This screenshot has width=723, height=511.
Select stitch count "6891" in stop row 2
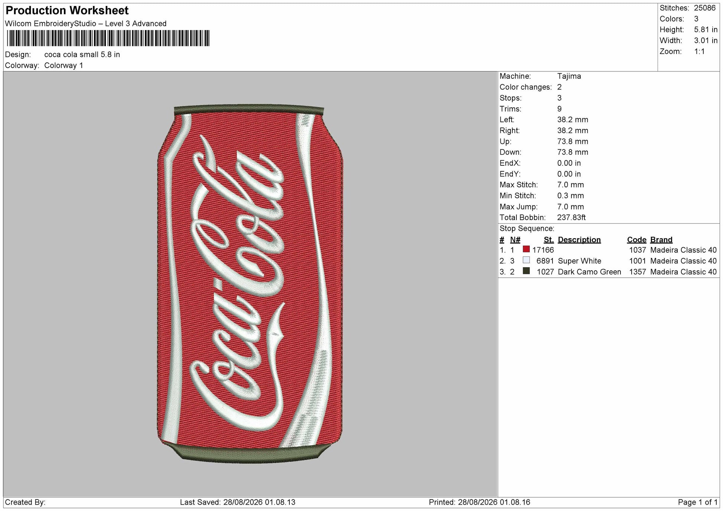(x=545, y=261)
